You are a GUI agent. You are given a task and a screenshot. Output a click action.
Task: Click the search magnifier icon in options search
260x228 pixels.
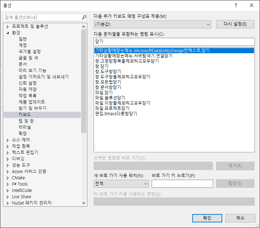coord(84,17)
